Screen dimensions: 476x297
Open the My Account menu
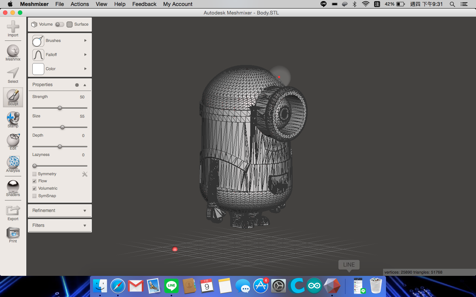(178, 4)
